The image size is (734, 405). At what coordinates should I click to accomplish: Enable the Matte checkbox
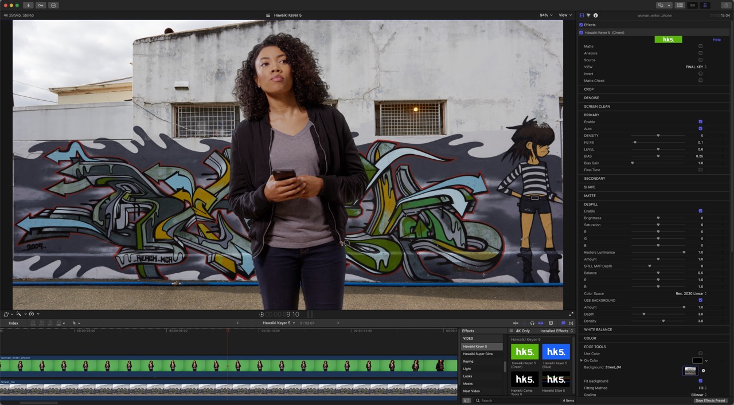[700, 46]
